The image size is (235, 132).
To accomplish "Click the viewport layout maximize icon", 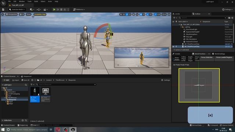I will 169,14.
